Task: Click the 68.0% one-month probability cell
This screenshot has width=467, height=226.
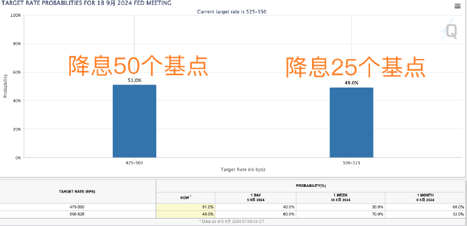Action: click(425, 207)
